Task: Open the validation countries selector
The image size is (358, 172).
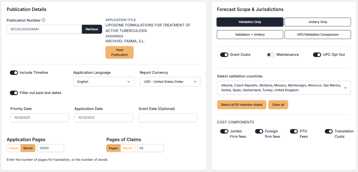Action: tap(284, 88)
